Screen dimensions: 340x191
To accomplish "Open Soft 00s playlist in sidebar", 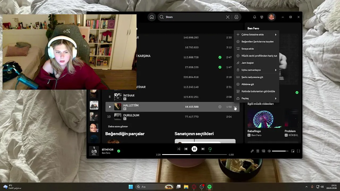I will pos(94,105).
